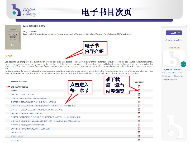Open the Nomenclature section
This screenshot has height=143, width=190.
17,136
